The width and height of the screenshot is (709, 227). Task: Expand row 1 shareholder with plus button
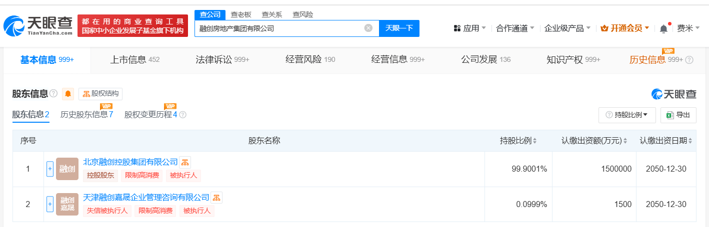click(x=49, y=169)
